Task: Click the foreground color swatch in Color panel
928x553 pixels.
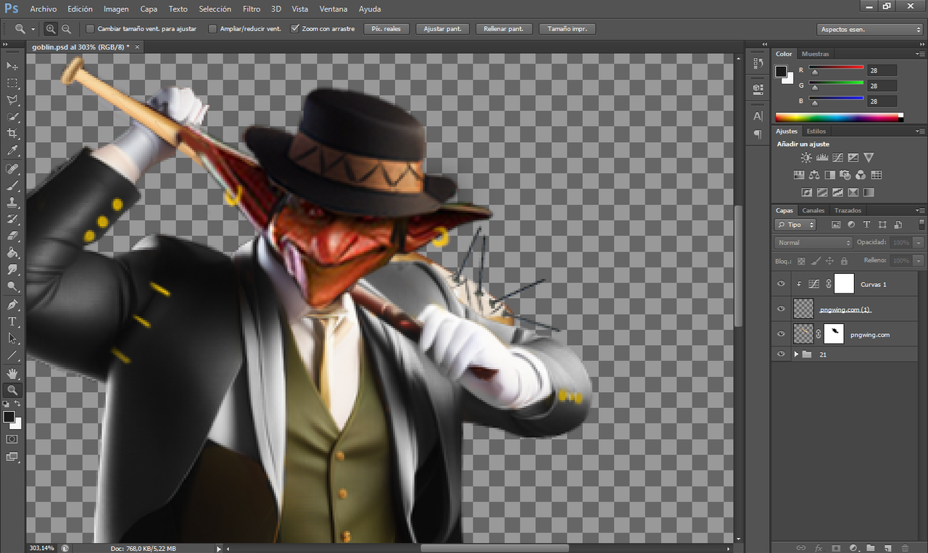Action: (x=781, y=71)
